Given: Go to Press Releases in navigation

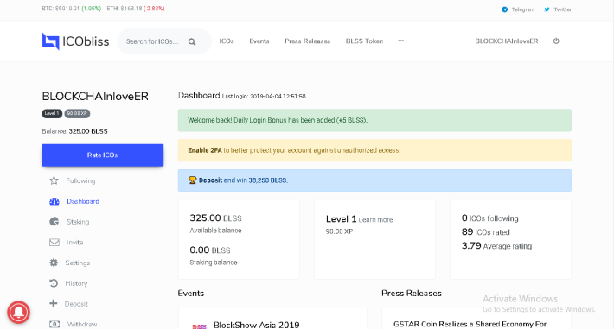Looking at the screenshot, I should (x=307, y=41).
